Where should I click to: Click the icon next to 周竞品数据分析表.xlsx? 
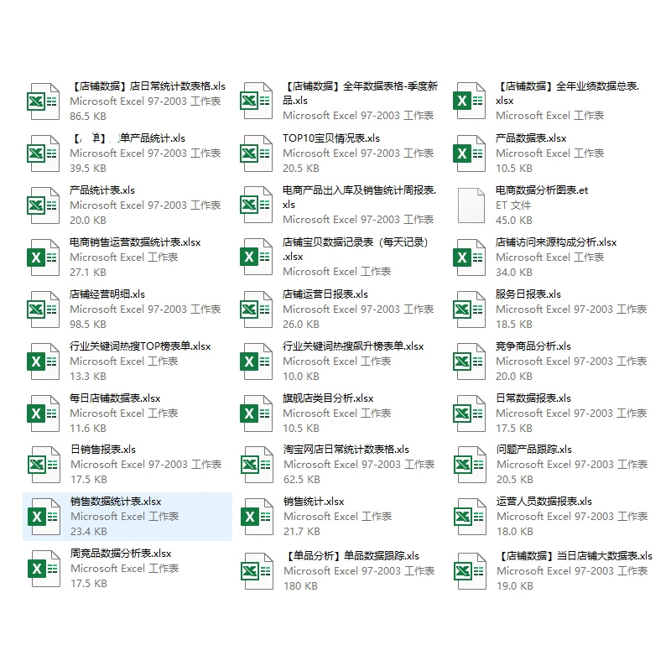44,569
